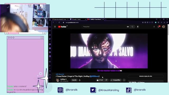
Task: Click search tabs magnifier in title bar
Action: pos(157,19)
